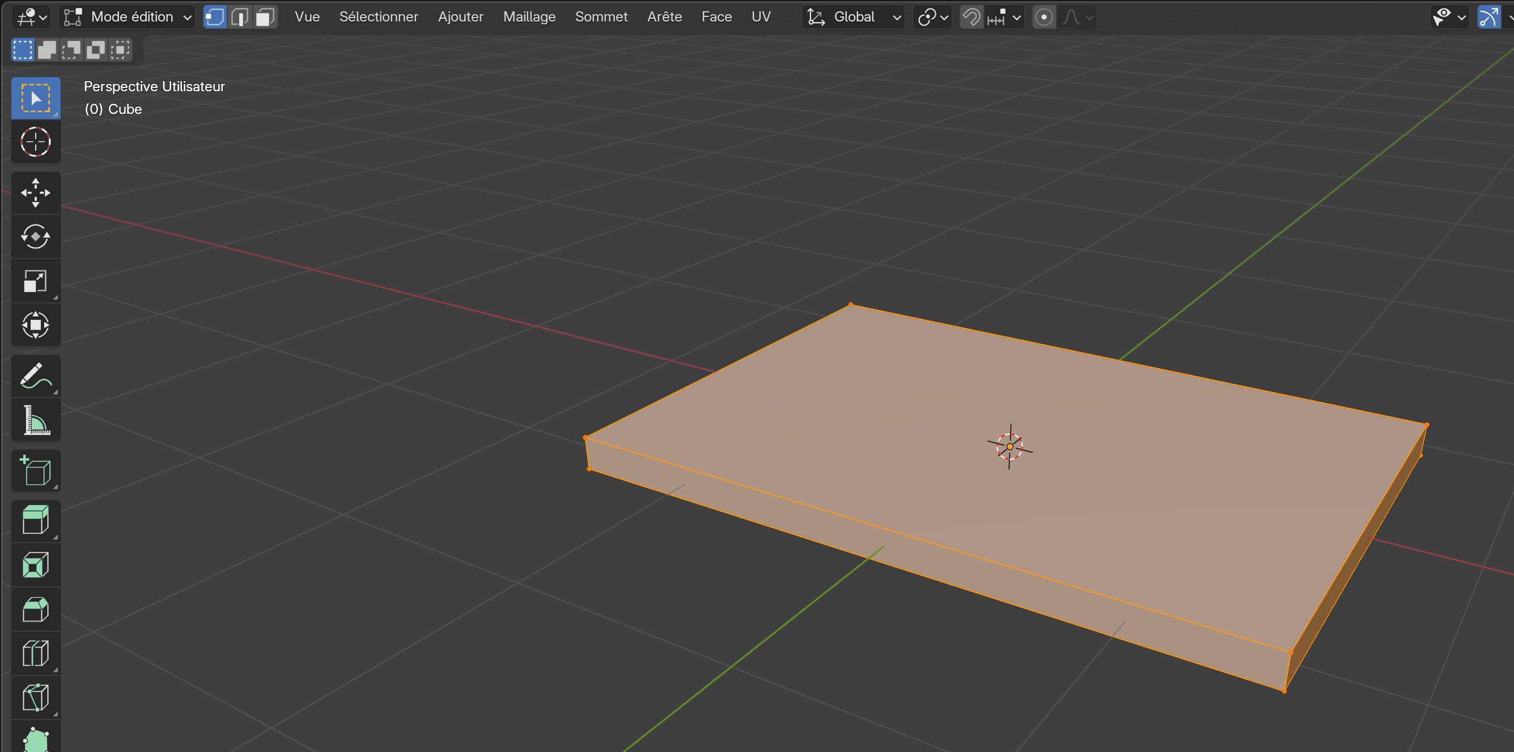This screenshot has height=752, width=1514.
Task: Select the Annotate pencil tool
Action: pos(35,375)
